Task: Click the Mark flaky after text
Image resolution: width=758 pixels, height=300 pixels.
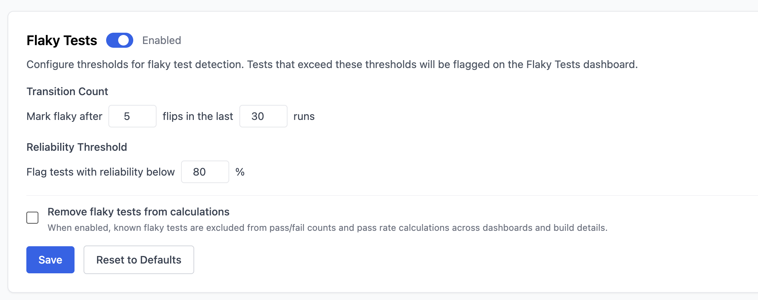Action: 64,116
